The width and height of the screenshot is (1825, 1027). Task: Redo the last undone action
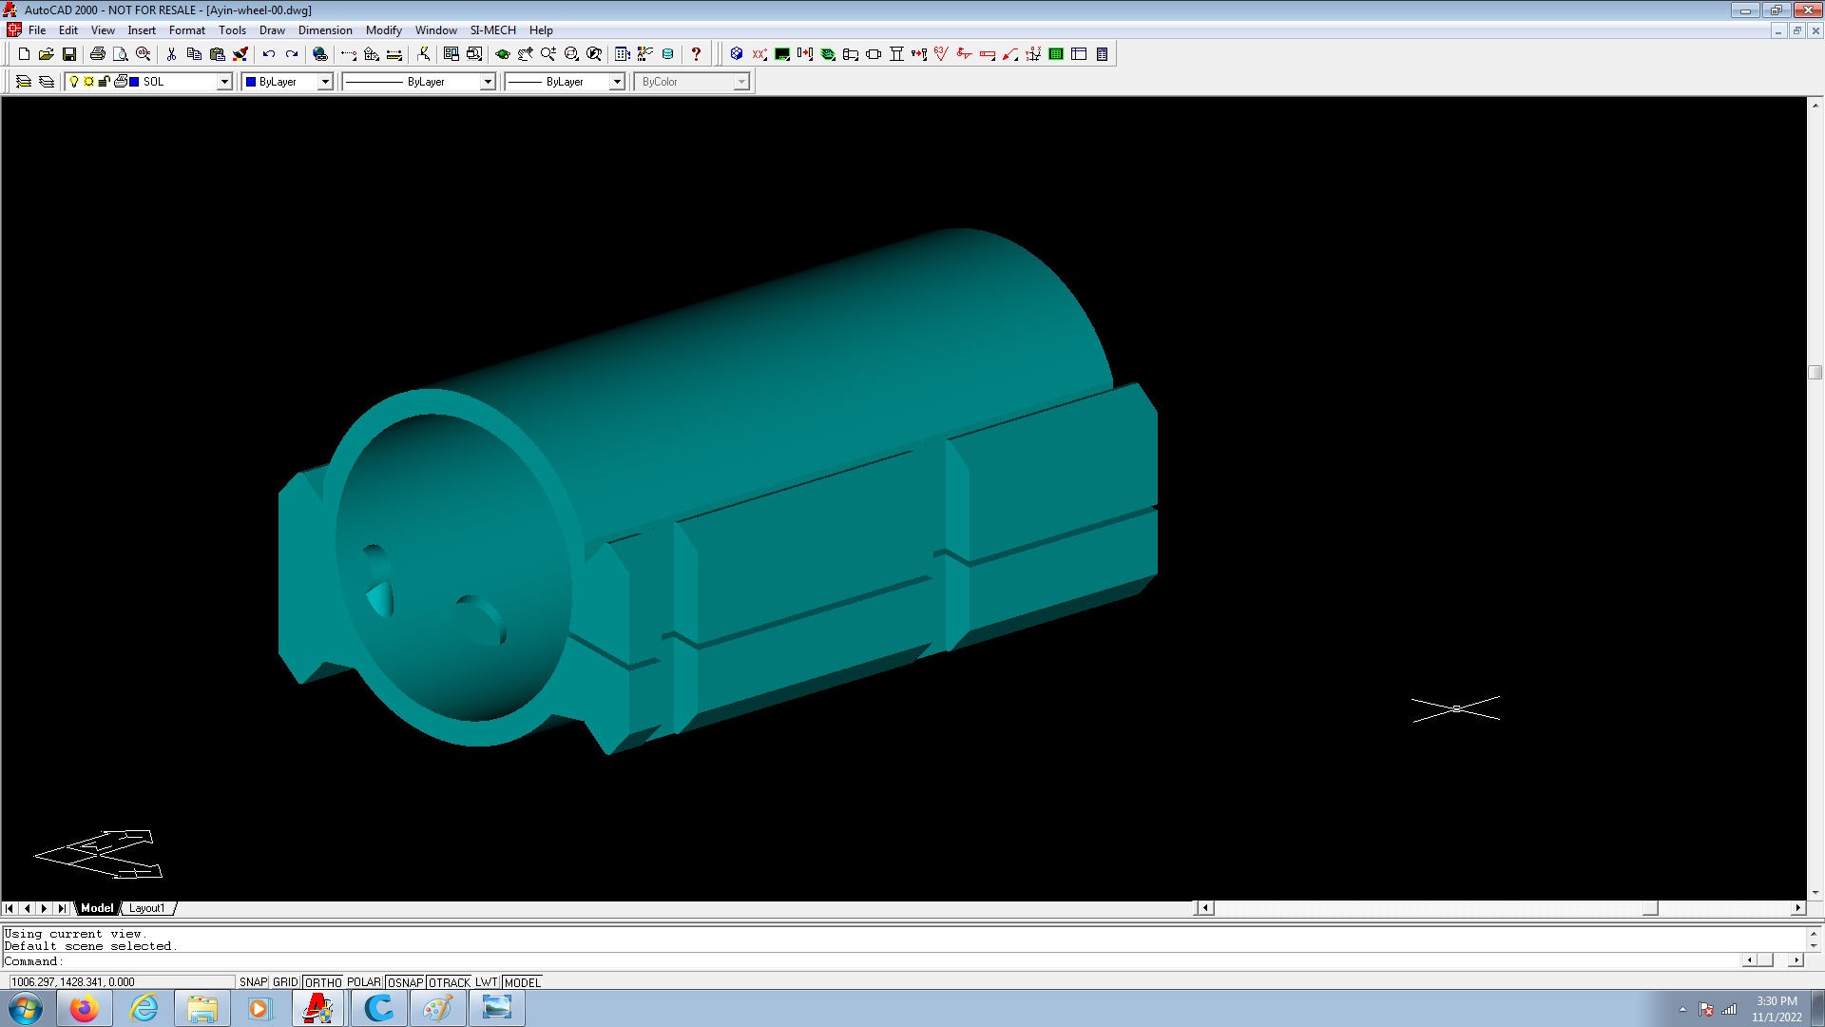pos(292,54)
